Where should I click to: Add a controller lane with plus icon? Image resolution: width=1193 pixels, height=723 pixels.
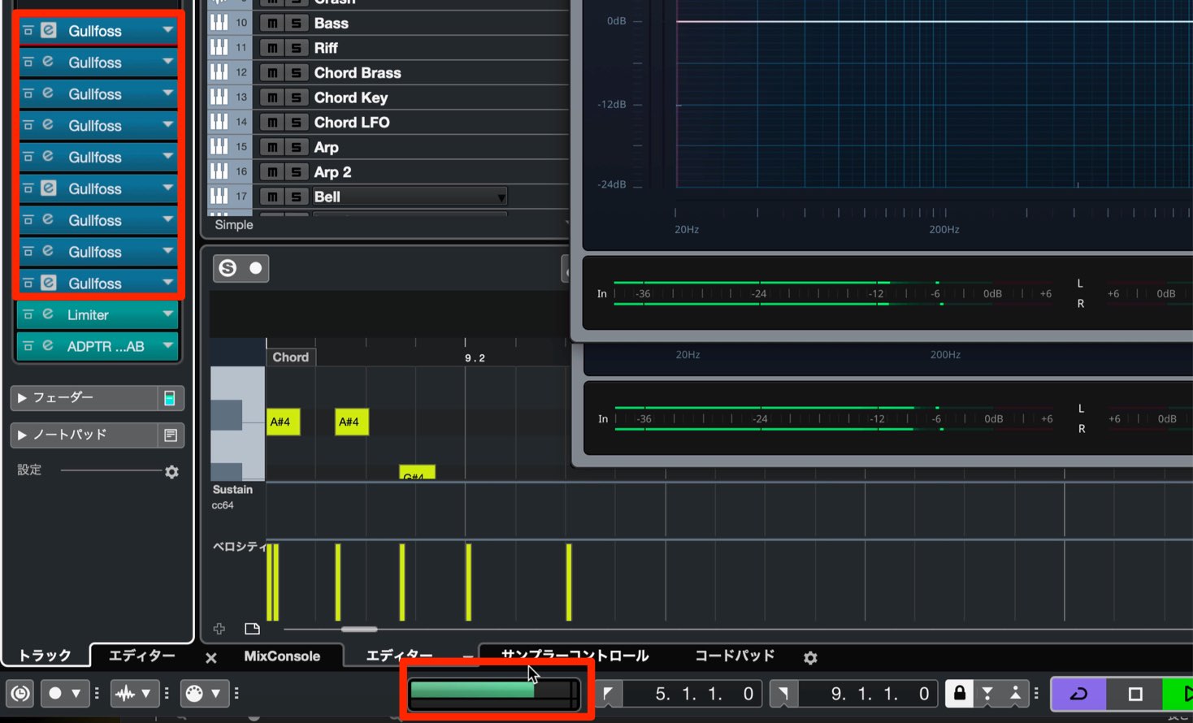point(219,629)
